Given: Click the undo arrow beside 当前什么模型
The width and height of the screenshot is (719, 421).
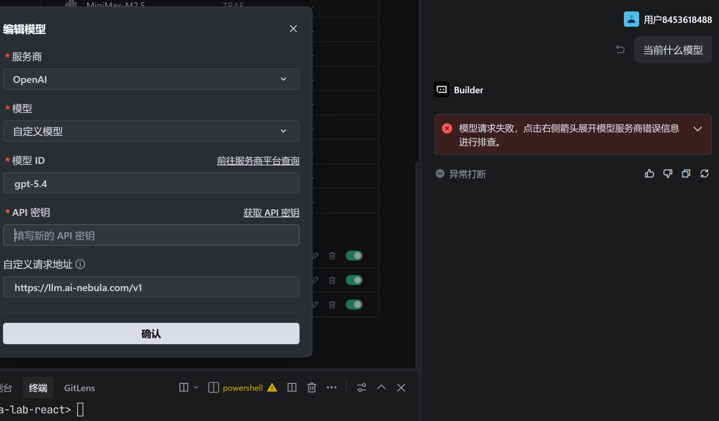Looking at the screenshot, I should coord(620,49).
